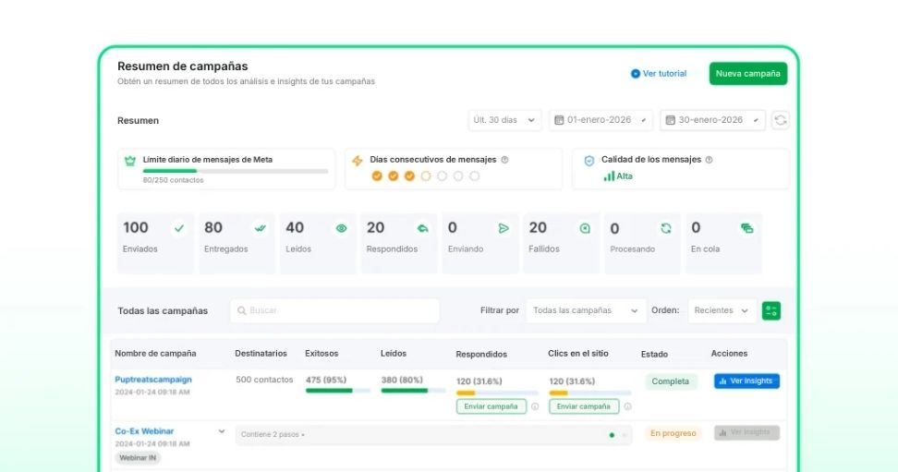Expand the Co-Ex Webinar campaign row
898x472 pixels.
221,431
